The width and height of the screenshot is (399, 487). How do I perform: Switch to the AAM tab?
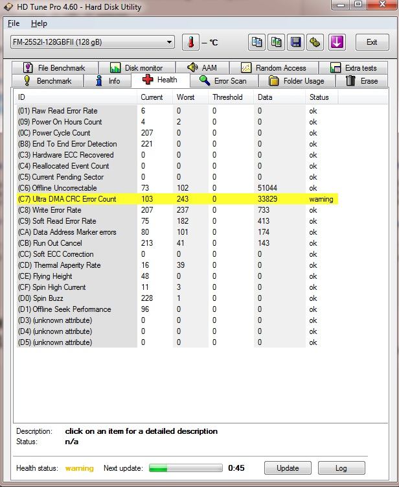(x=202, y=67)
